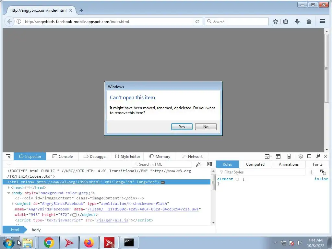Open the Windows Start menu
The image size is (332, 249).
click(9, 243)
